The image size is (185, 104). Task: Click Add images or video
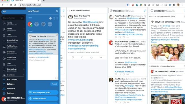point(43,92)
